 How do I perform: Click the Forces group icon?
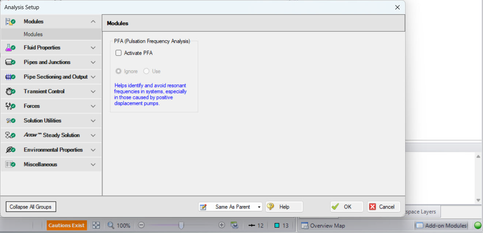pos(10,106)
